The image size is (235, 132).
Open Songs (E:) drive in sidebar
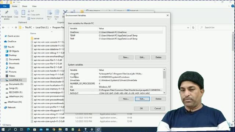pos(13,88)
